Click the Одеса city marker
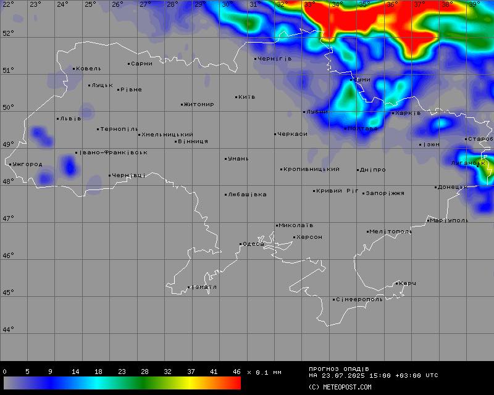 click(241, 244)
